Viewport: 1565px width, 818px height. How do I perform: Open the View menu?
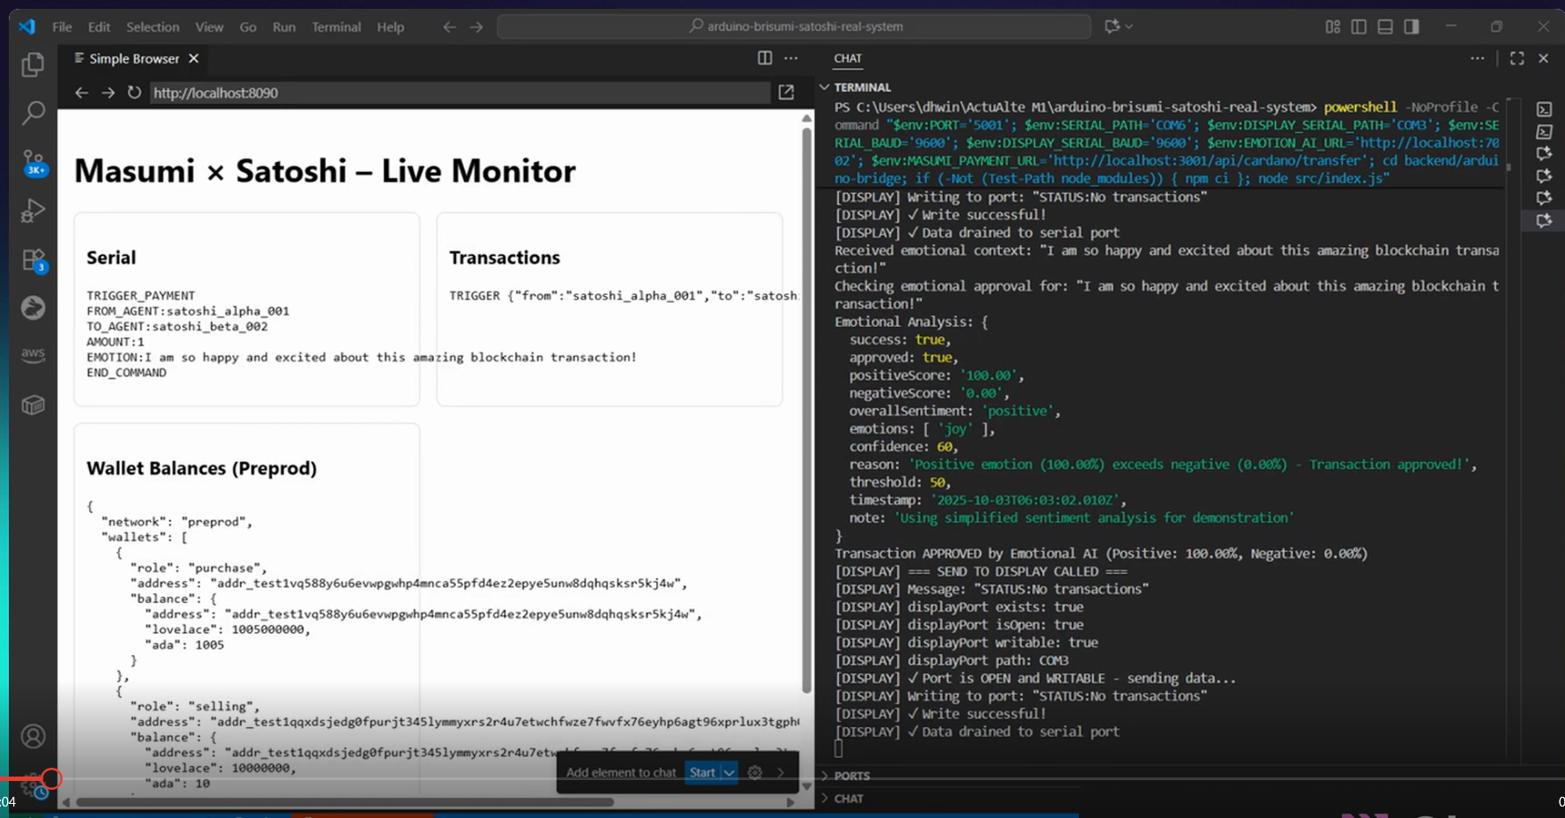pyautogui.click(x=209, y=27)
